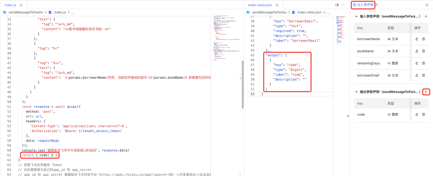The image size is (433, 176).
Task: Select index.meta.json in the right breadcrumb path
Action: pyautogui.click(x=310, y=12)
